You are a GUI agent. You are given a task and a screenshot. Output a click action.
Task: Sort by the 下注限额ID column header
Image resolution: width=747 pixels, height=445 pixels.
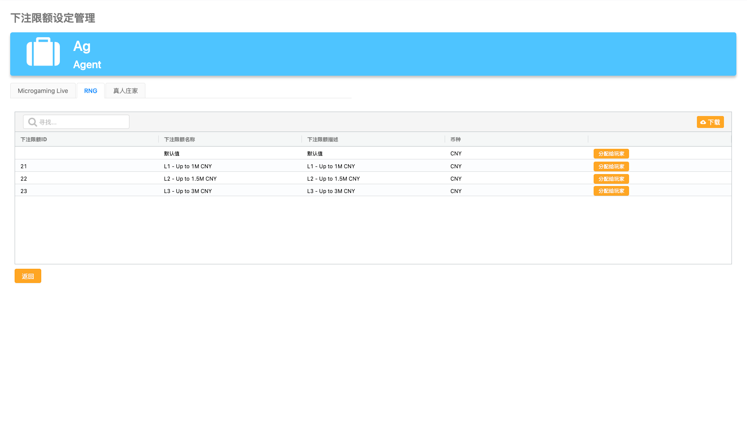click(x=34, y=139)
